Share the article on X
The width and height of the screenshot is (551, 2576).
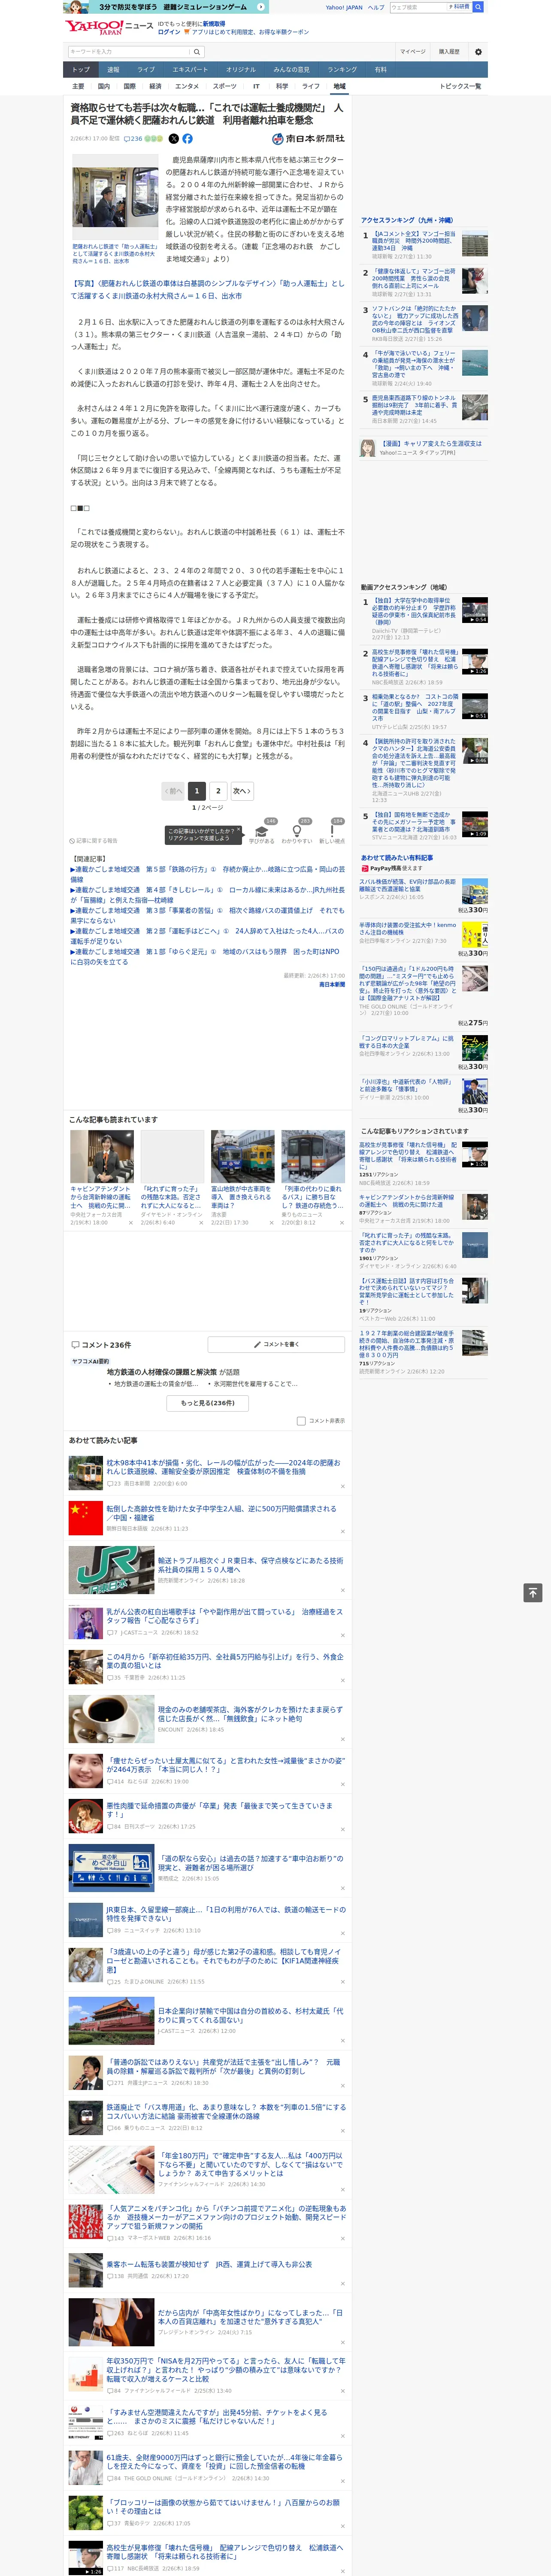coord(173,139)
